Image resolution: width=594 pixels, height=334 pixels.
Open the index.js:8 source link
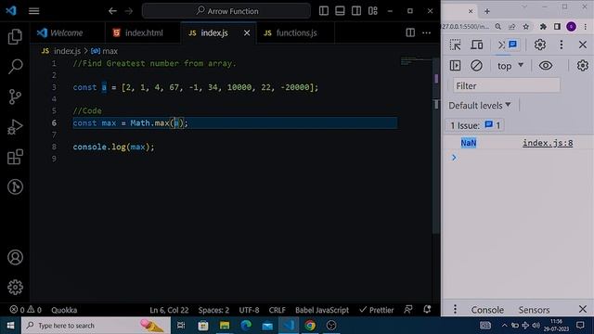pos(548,143)
